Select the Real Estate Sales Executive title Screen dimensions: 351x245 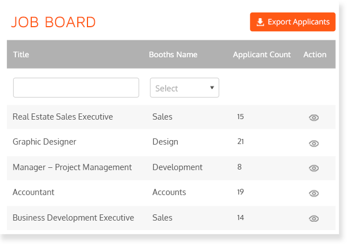pos(62,117)
